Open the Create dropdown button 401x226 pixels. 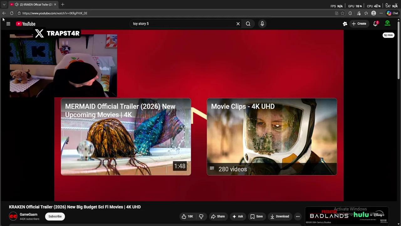(359, 24)
